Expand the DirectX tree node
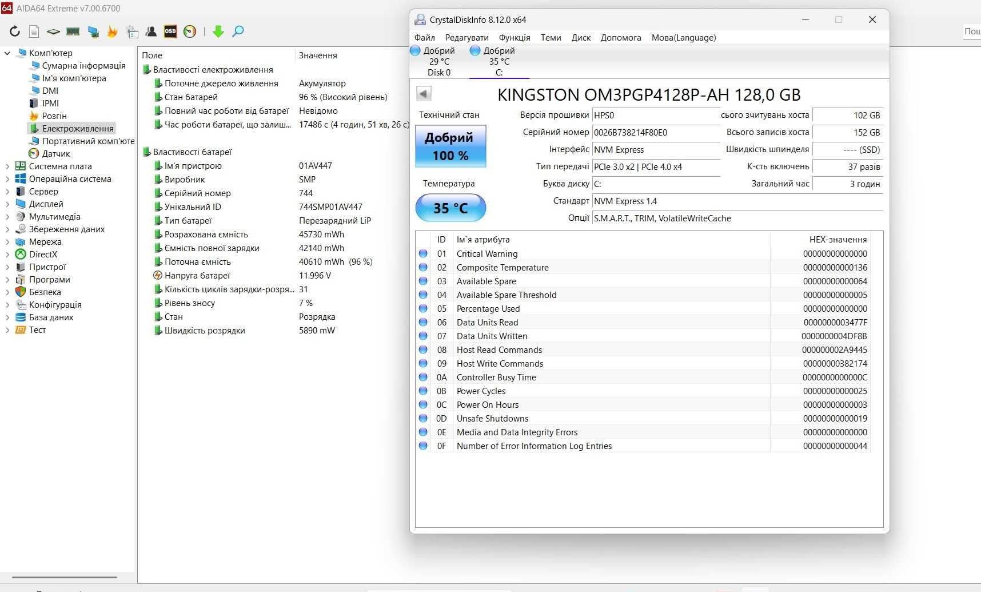This screenshot has width=981, height=592. pos(7,254)
